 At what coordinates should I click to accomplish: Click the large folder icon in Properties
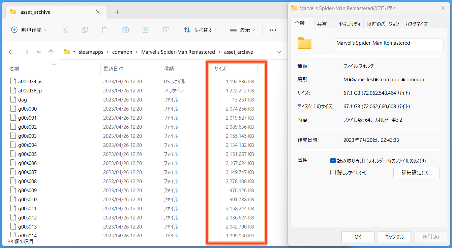[305, 43]
